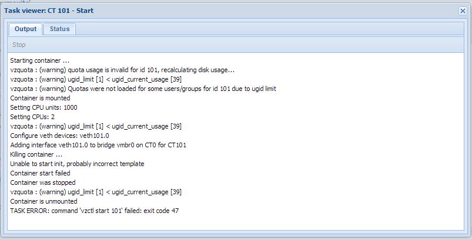
Task: Select the 'Container is mounted' log line
Action: coord(39,99)
